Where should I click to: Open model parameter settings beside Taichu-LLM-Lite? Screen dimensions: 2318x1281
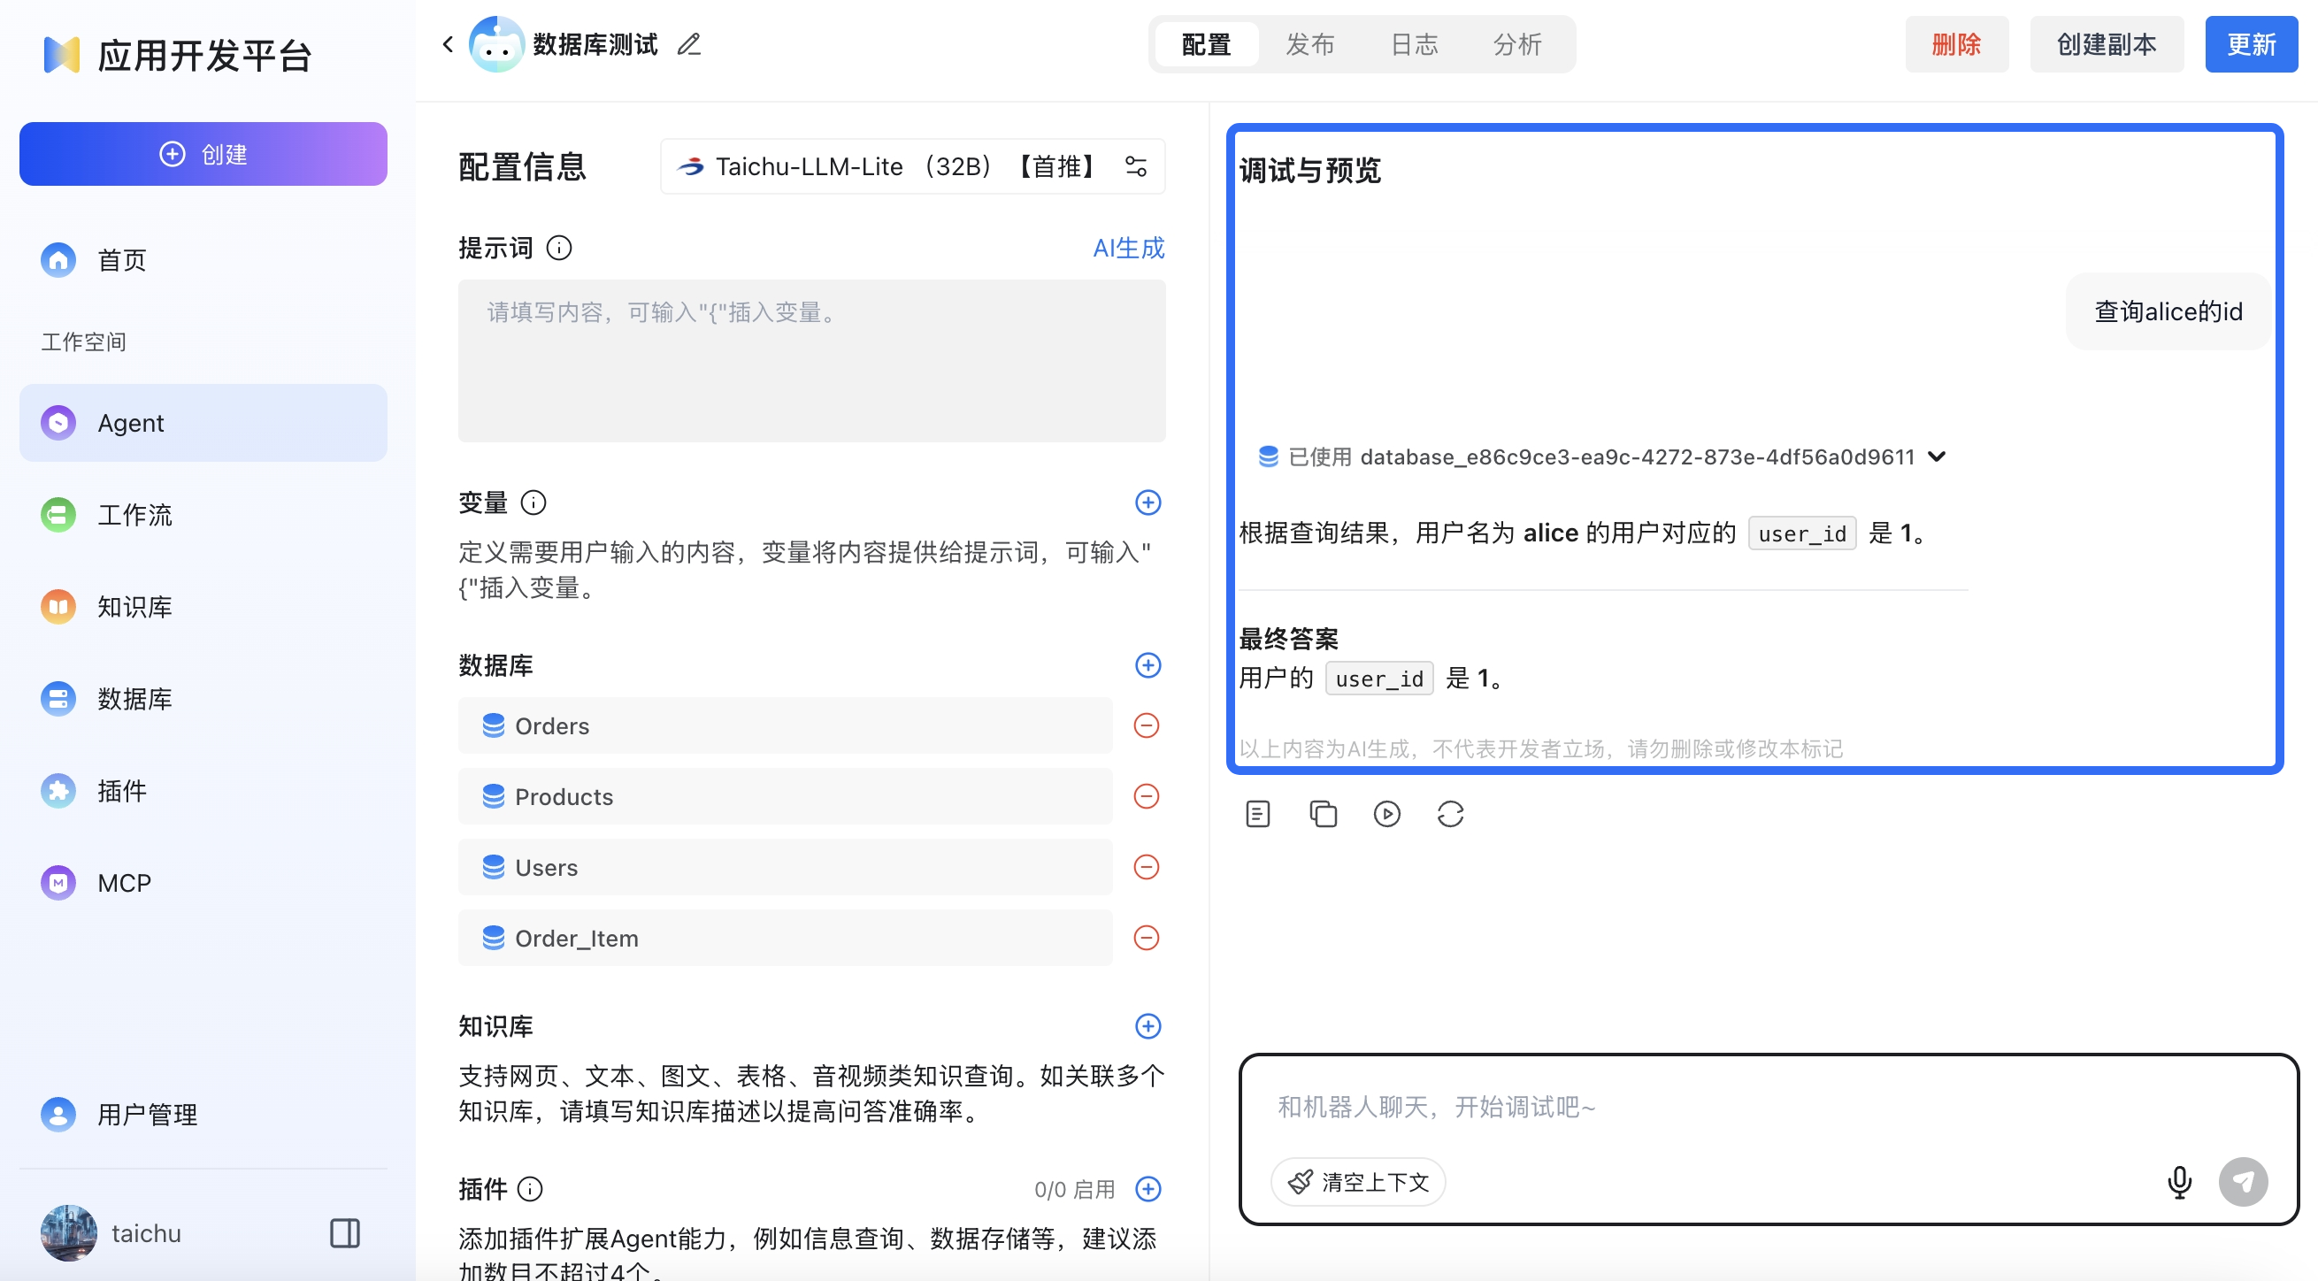point(1135,166)
